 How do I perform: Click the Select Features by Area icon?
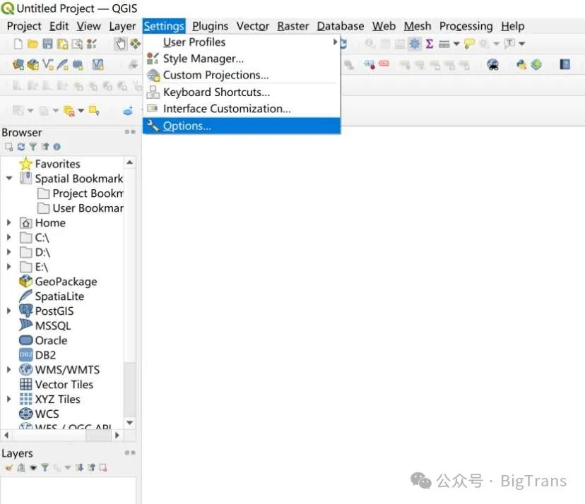click(18, 110)
